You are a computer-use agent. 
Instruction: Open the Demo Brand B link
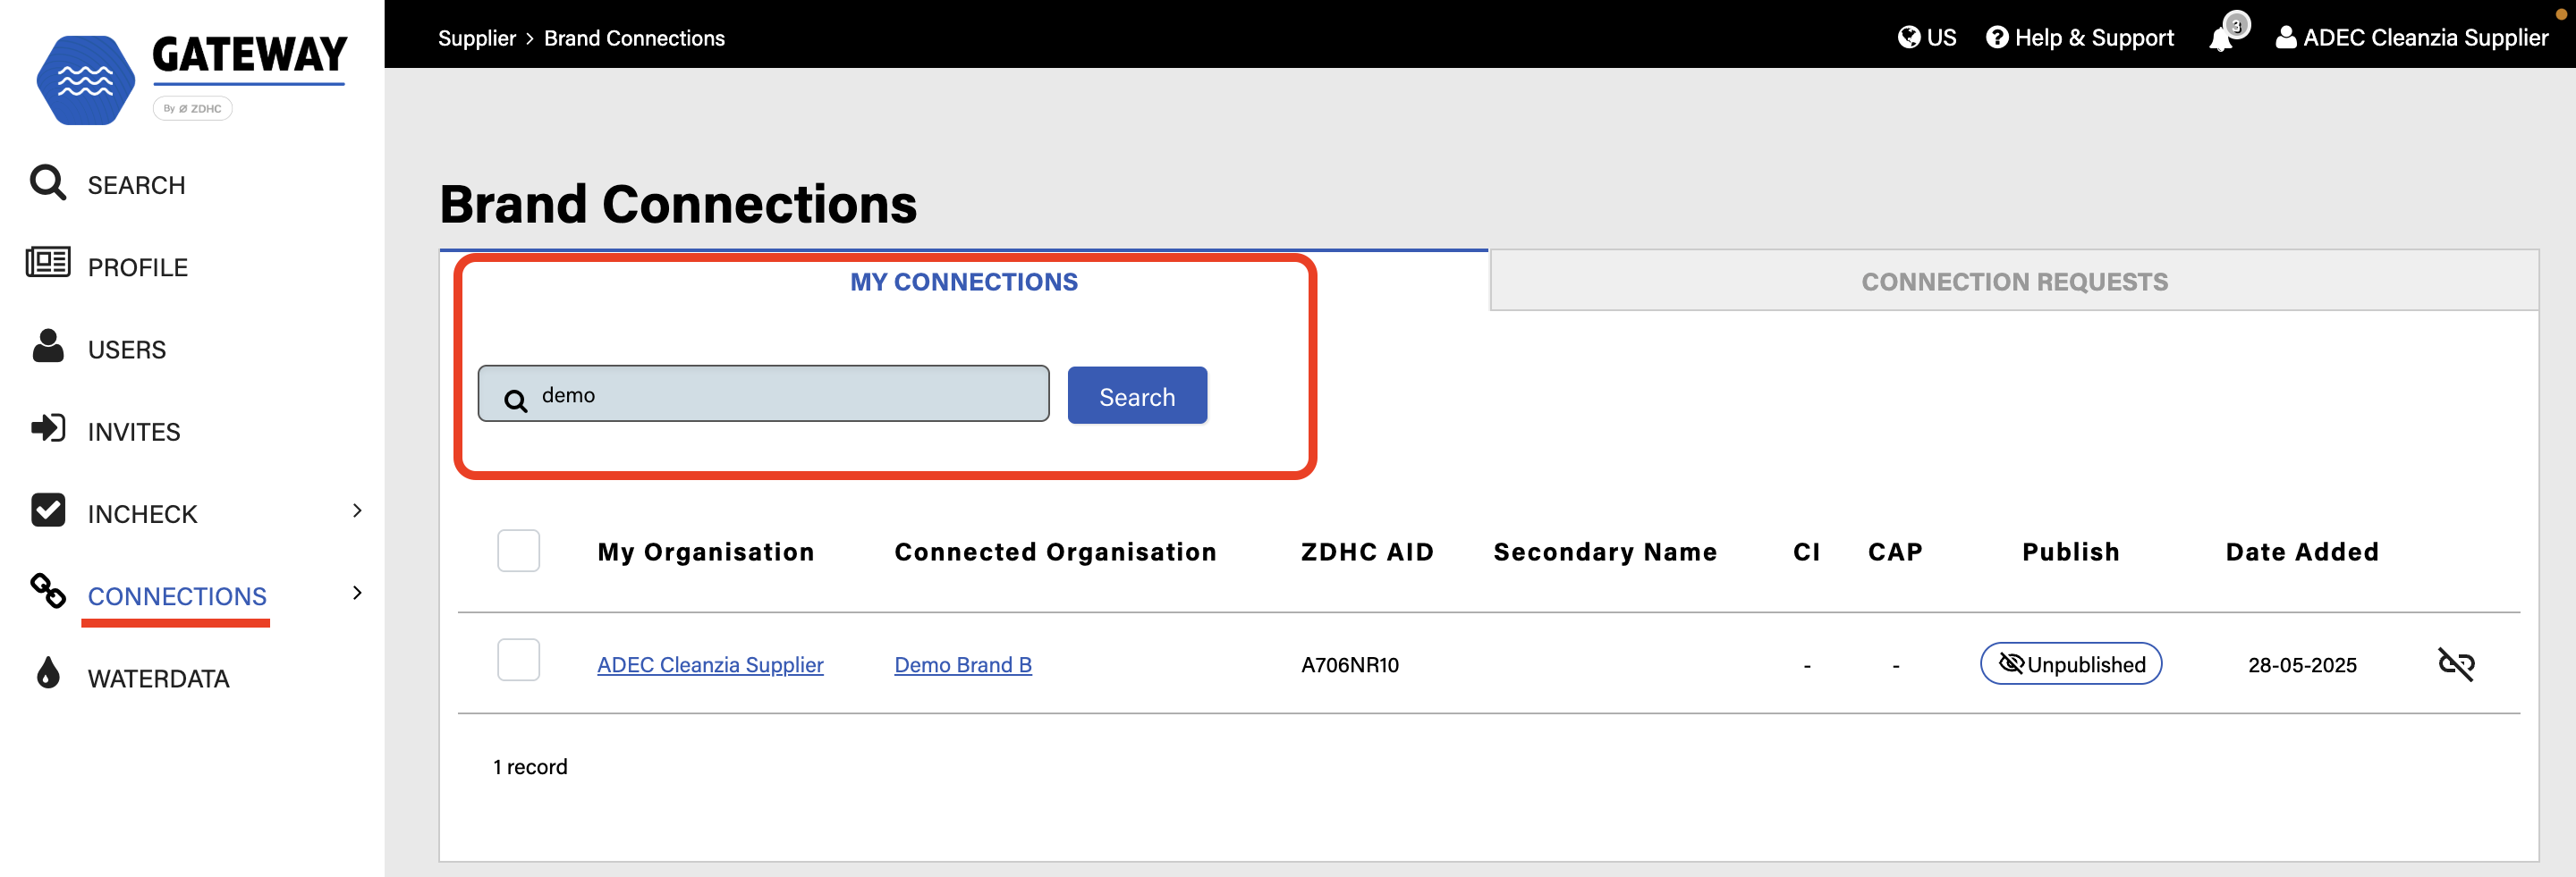(x=962, y=665)
